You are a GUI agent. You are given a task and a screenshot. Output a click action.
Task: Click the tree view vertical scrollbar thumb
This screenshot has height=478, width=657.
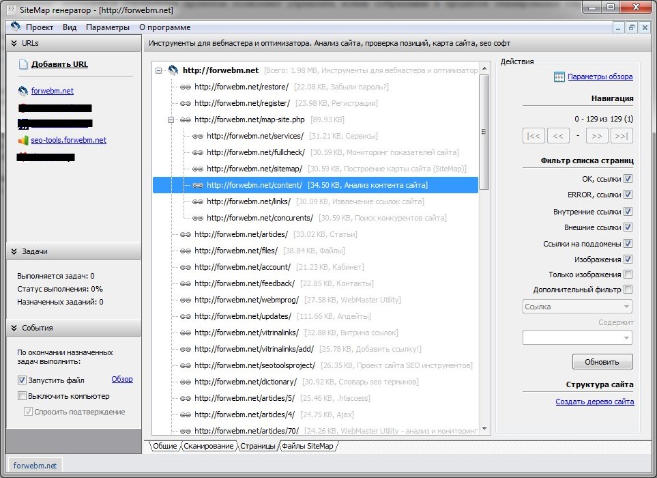click(484, 130)
